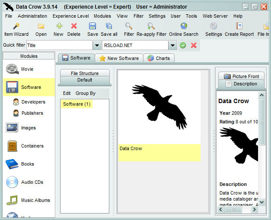The width and height of the screenshot is (271, 220).
Task: Select the Data Crow item card
Action: [159, 116]
